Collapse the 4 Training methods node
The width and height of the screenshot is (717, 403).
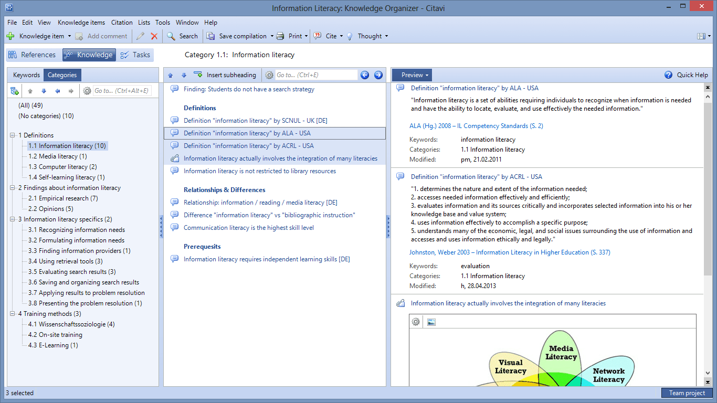(x=13, y=314)
